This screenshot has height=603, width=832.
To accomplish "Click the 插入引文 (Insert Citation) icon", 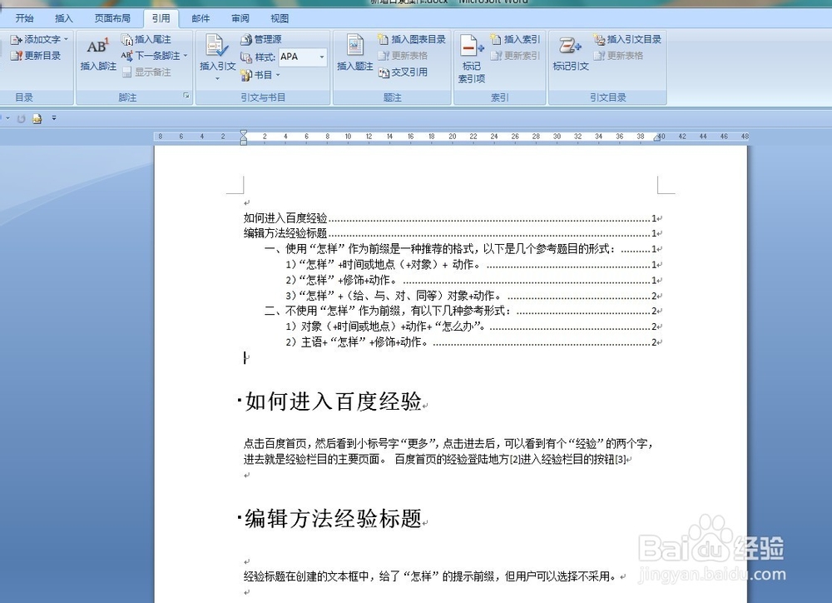I will [x=217, y=53].
